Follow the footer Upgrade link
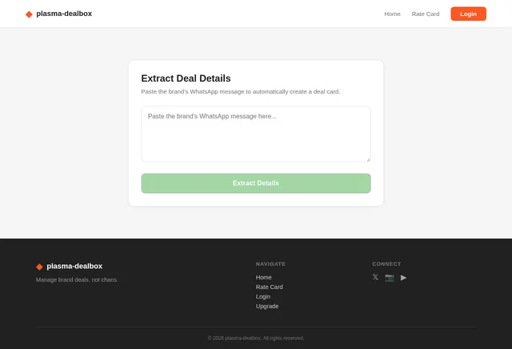 click(267, 307)
